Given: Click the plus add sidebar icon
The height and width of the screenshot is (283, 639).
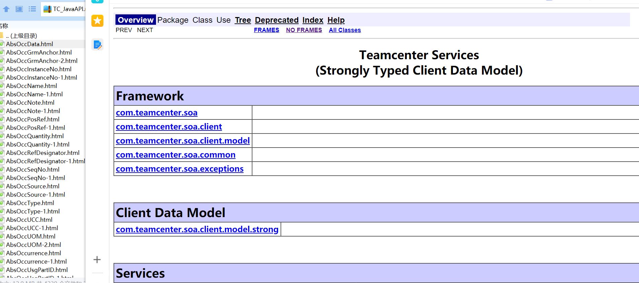Looking at the screenshot, I should point(97,260).
